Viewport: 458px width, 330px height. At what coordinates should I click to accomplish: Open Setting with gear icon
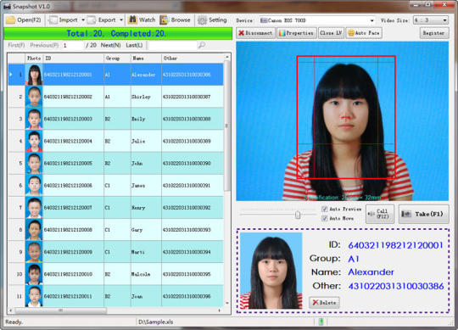(x=202, y=20)
